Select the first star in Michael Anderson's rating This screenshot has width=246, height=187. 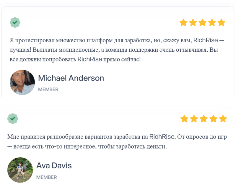pos(183,23)
